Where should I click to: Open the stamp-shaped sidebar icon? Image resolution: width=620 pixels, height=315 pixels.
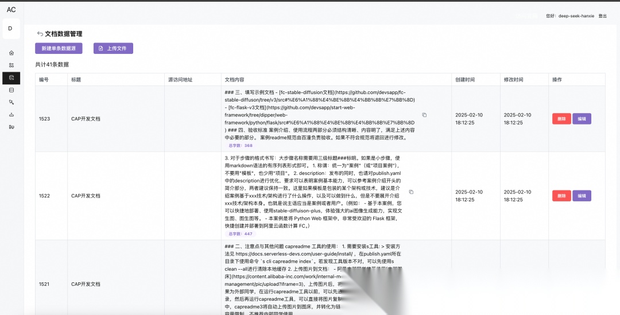[11, 115]
